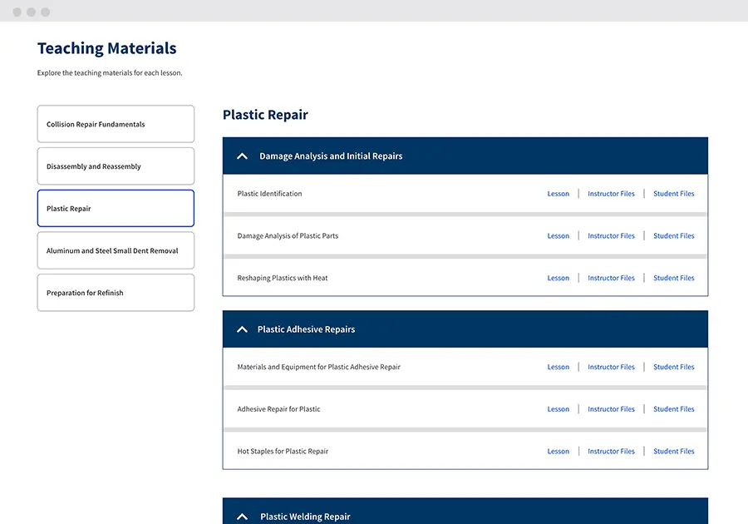Collapse the Plastic Welding Repair section
Viewport: 748px width, 524px height.
tap(243, 517)
